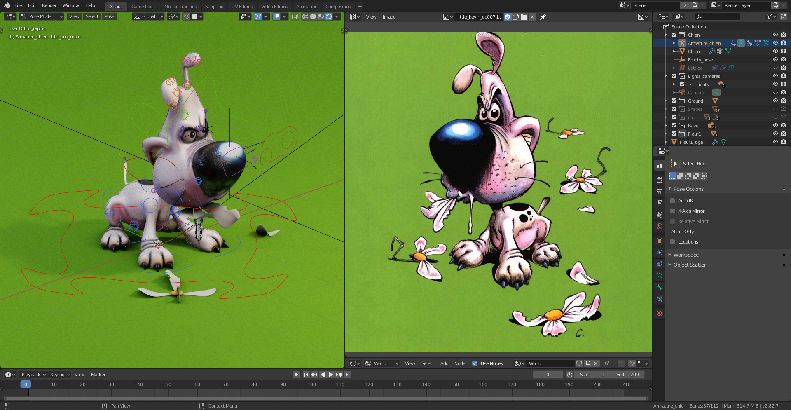The image size is (791, 410).
Task: Open the Playback dropdown in timeline
Action: pyautogui.click(x=33, y=375)
